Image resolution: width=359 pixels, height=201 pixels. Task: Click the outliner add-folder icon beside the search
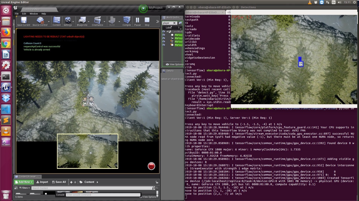point(180,23)
